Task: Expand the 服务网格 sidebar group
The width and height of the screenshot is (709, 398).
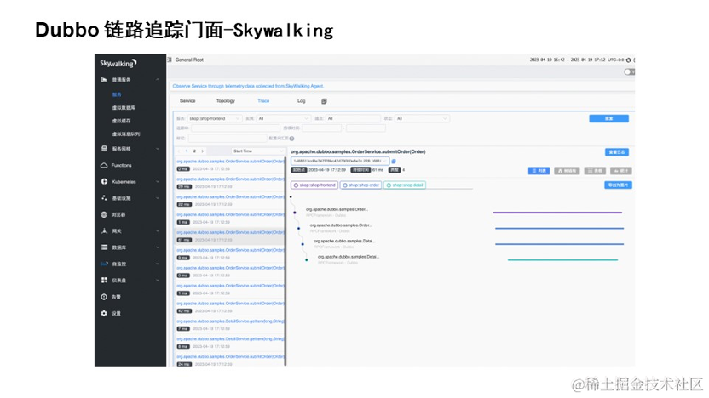Action: point(158,149)
